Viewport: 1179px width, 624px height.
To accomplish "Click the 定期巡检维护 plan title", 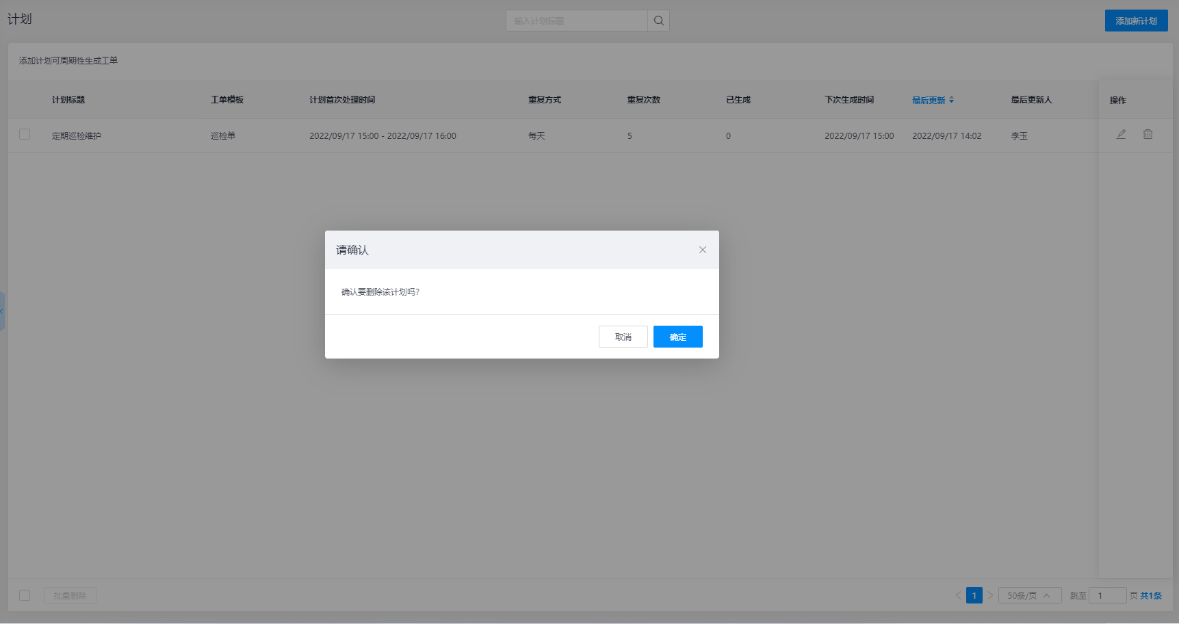I will click(77, 135).
